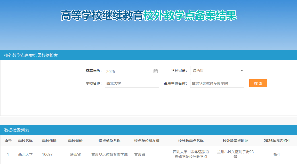Image resolution: width=297 pixels, height=164 pixels.
Task: Select the 序号 column header
Action: [x=8, y=141]
